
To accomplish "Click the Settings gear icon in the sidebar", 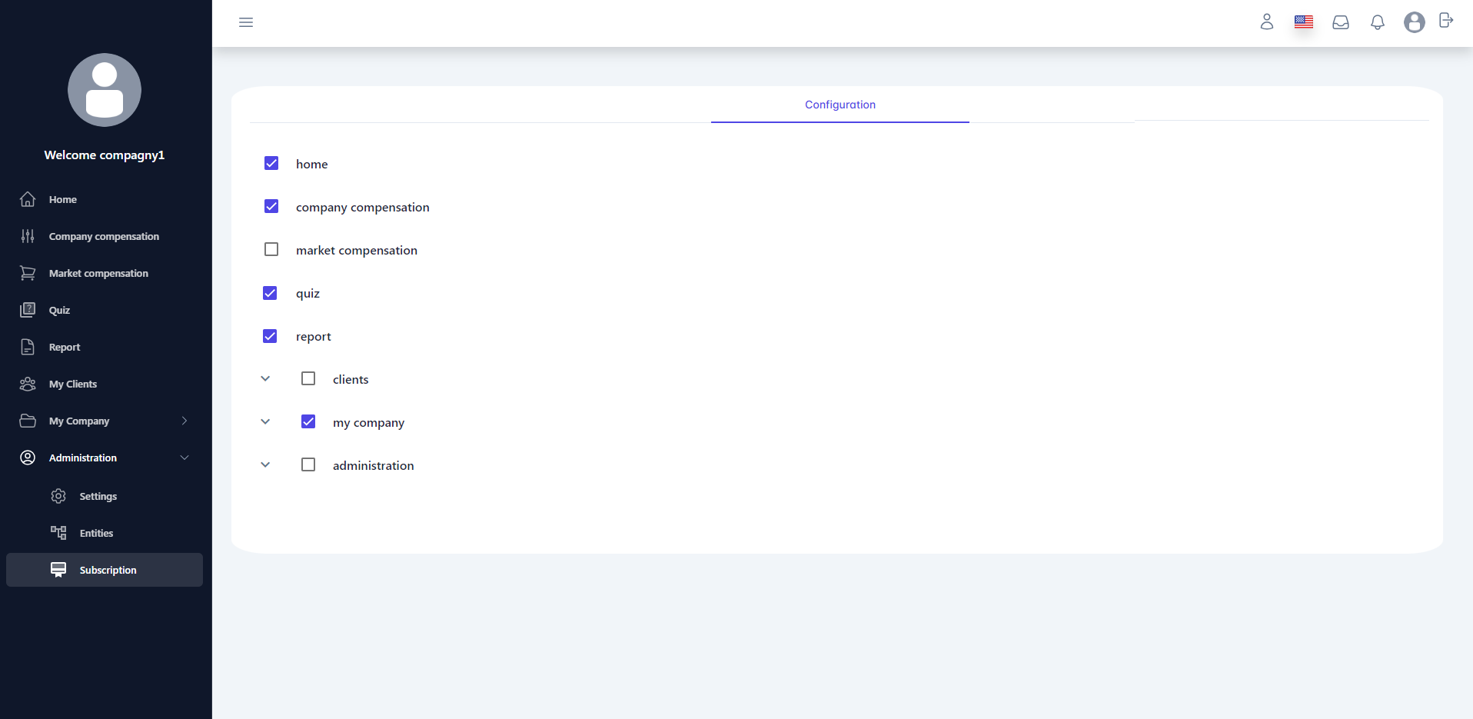I will (x=58, y=496).
